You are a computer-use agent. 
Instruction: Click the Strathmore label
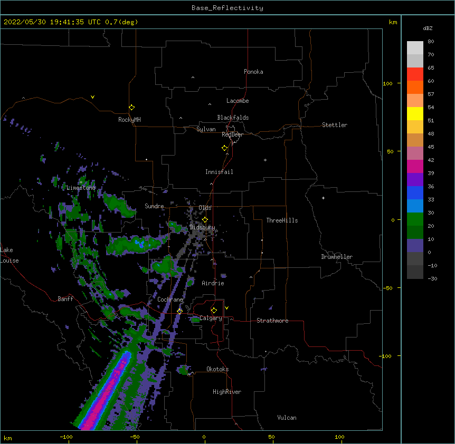(272, 321)
